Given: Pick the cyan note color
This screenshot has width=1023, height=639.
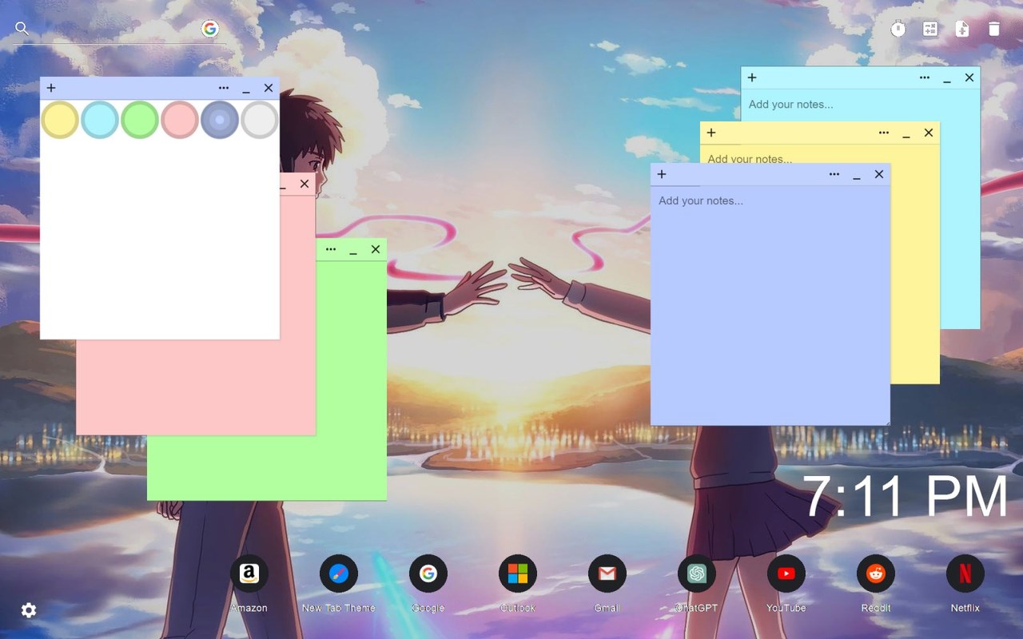Looking at the screenshot, I should [100, 120].
